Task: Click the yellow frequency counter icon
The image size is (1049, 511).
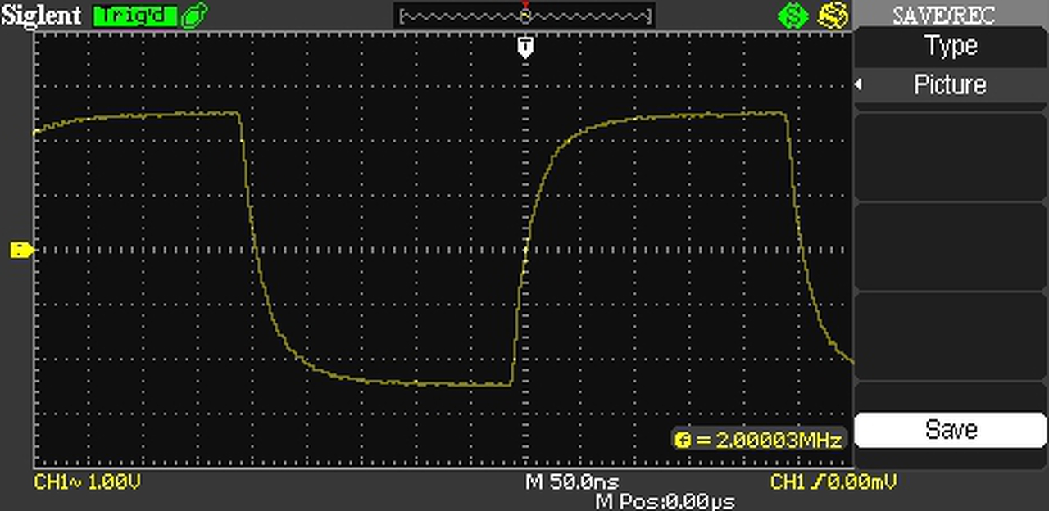Action: [683, 440]
